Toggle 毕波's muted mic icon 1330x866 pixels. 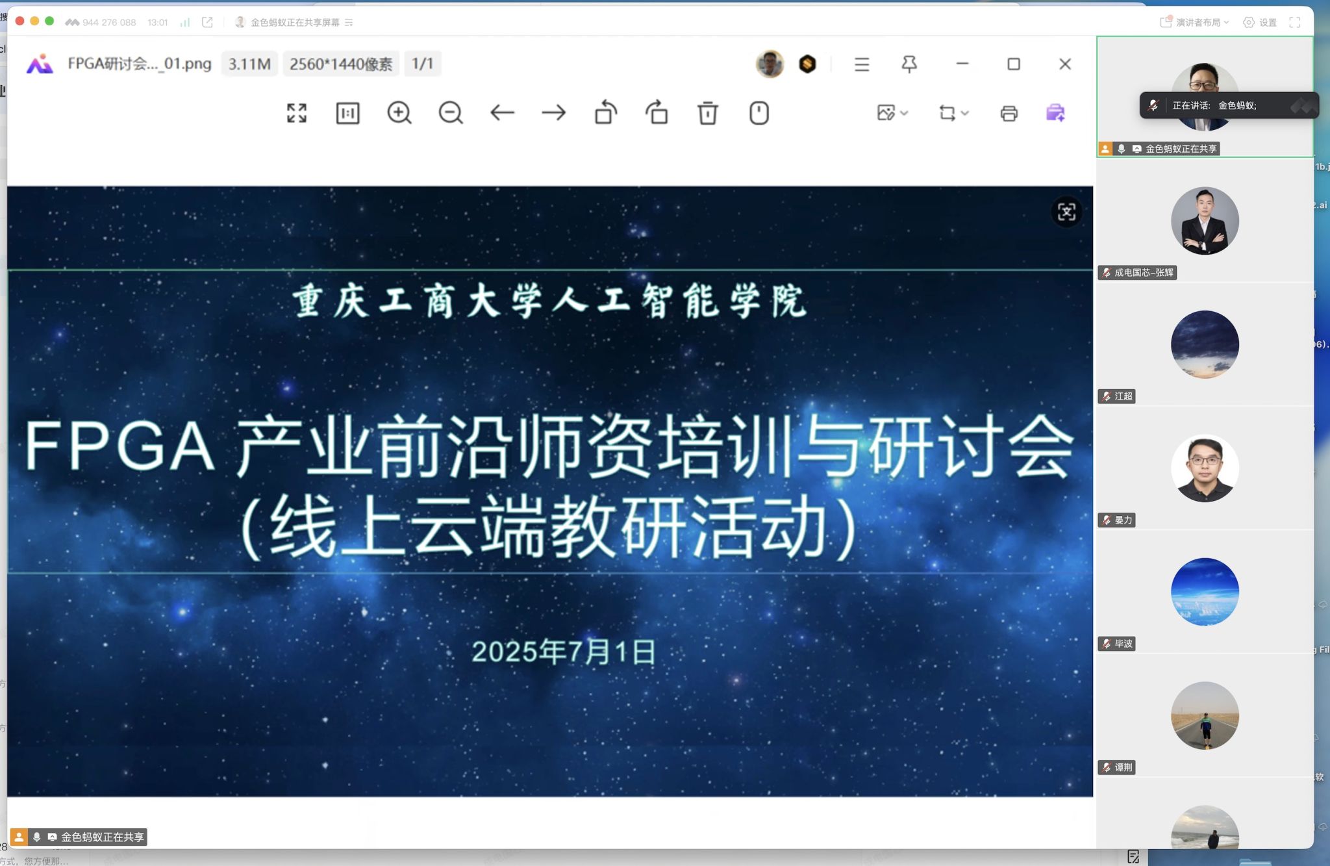click(x=1106, y=644)
